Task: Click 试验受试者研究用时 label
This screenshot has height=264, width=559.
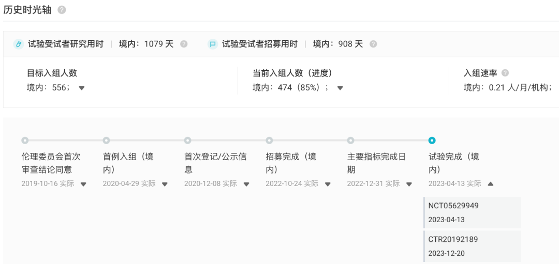Action: point(66,44)
